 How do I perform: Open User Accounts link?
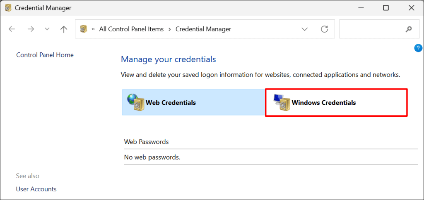[36, 189]
